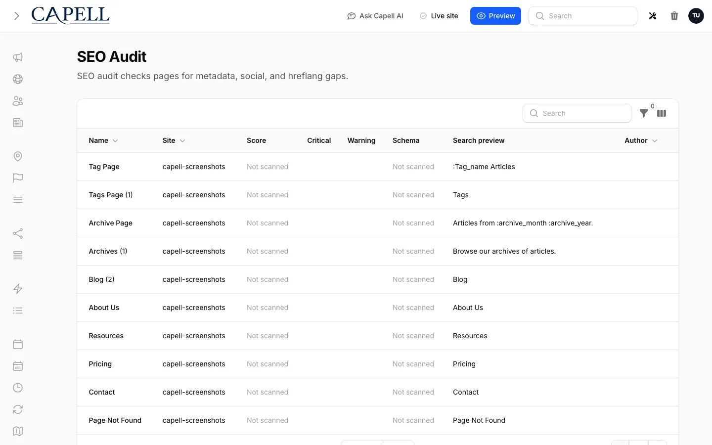This screenshot has height=445, width=712.
Task: Focus the top header Search field
Action: point(583,16)
